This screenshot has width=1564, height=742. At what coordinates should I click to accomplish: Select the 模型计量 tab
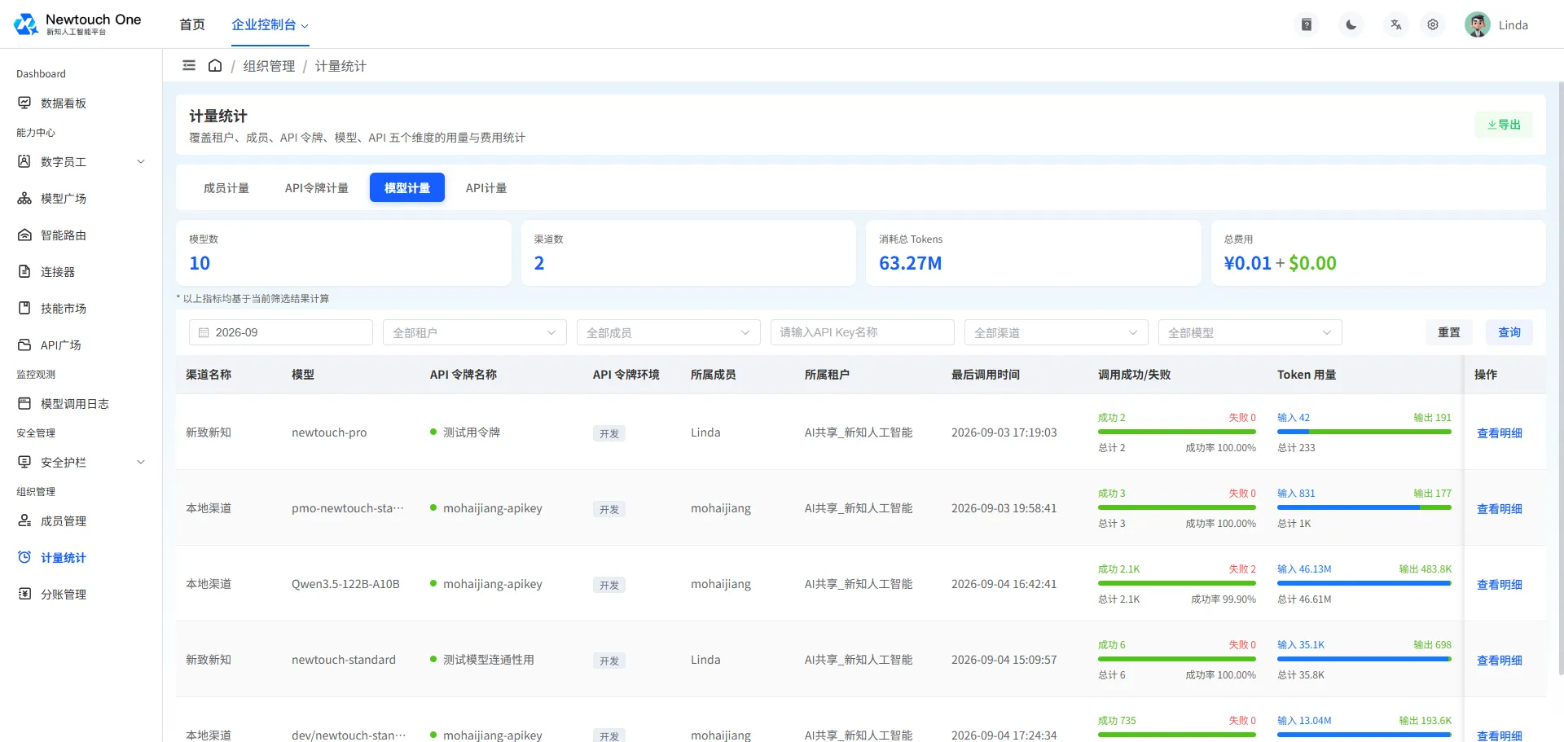407,187
